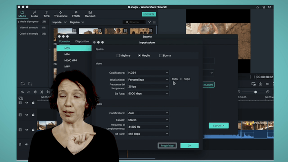The image size is (288, 162).
Task: Open the 25 fps frame rate dropdown
Action: [148, 86]
